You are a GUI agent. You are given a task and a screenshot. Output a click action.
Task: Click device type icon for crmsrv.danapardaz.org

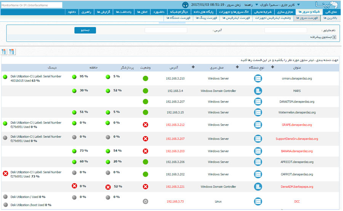[x=258, y=79]
